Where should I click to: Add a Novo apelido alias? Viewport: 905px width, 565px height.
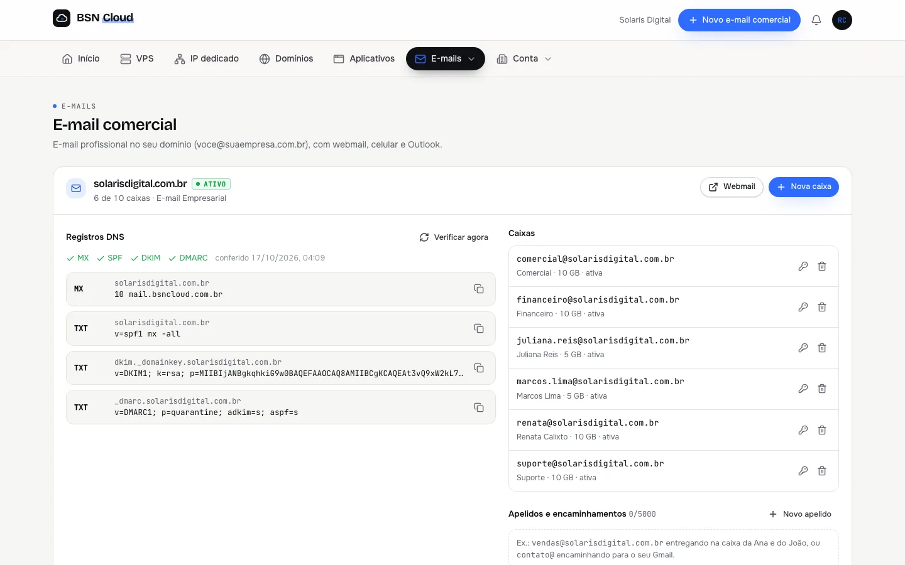point(800,514)
